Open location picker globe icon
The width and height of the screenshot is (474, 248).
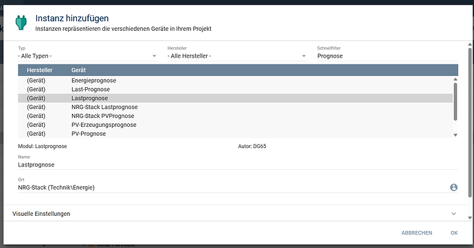453,188
